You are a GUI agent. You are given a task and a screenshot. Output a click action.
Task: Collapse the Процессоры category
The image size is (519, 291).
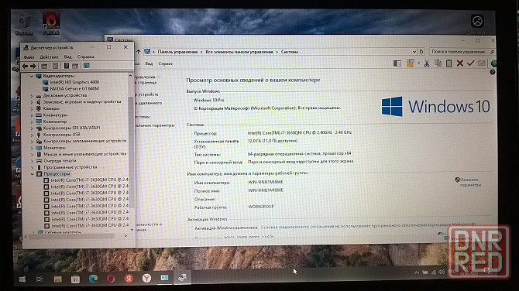point(32,174)
